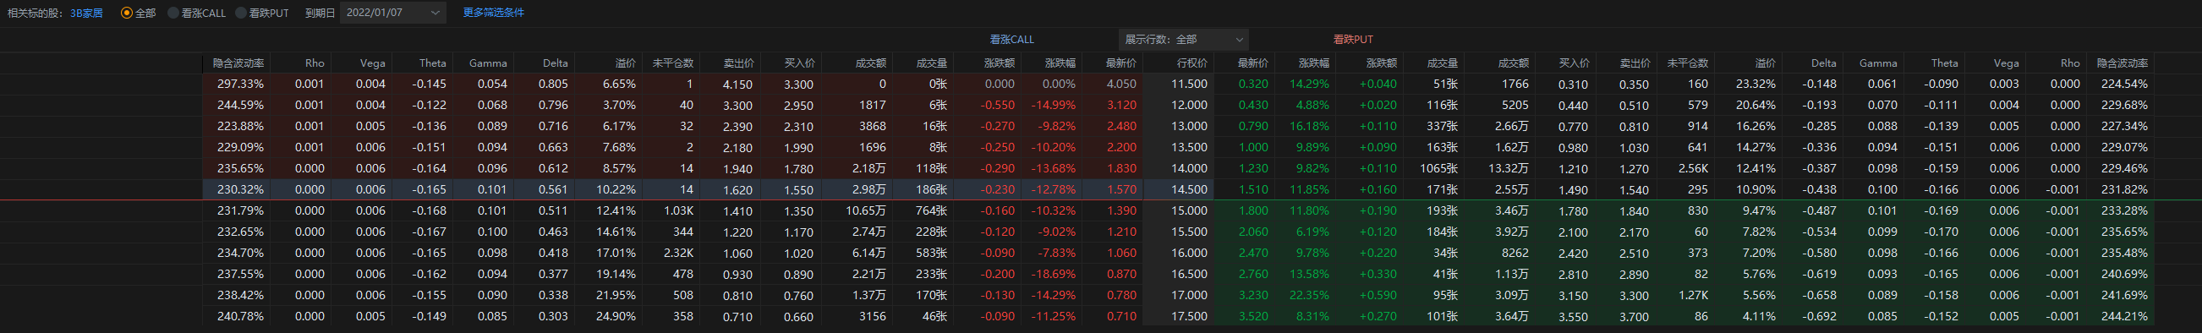This screenshot has height=333, width=2202.
Task: Click put turnover cell 13.32万
Action: (x=1509, y=168)
